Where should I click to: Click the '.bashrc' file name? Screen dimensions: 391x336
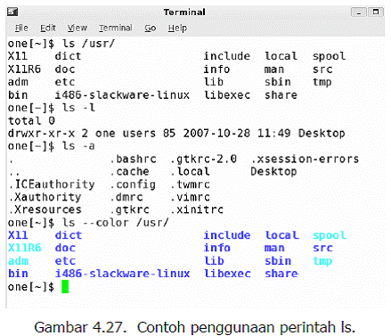point(133,159)
